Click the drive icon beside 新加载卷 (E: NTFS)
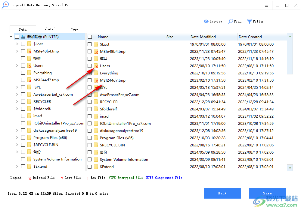The width and height of the screenshot is (301, 210). pos(22,36)
